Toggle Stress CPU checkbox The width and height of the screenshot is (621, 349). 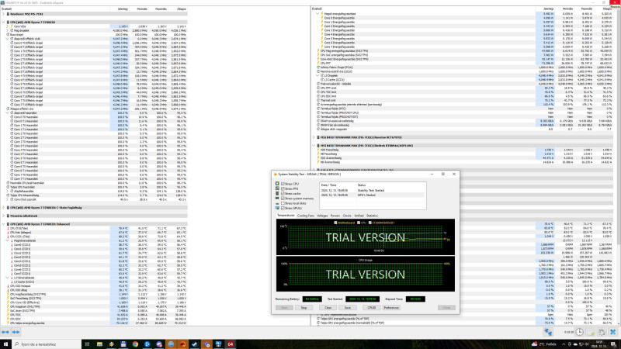[x=283, y=184]
